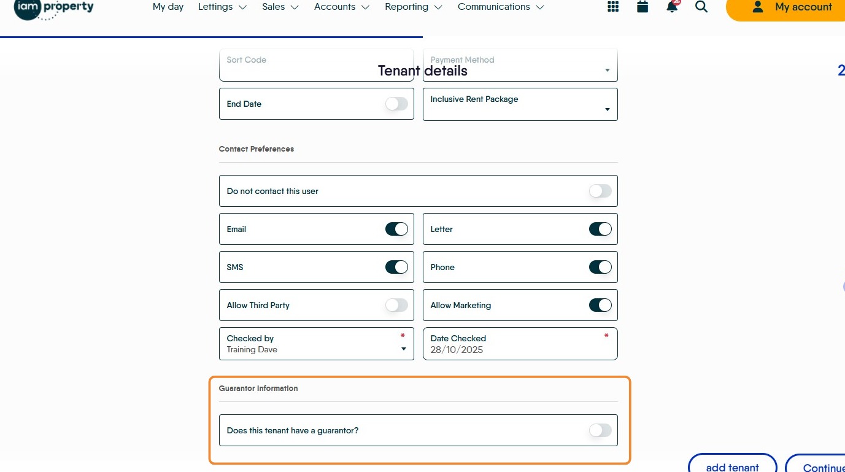Switch on the End Date toggle
Image resolution: width=845 pixels, height=472 pixels.
coord(396,104)
